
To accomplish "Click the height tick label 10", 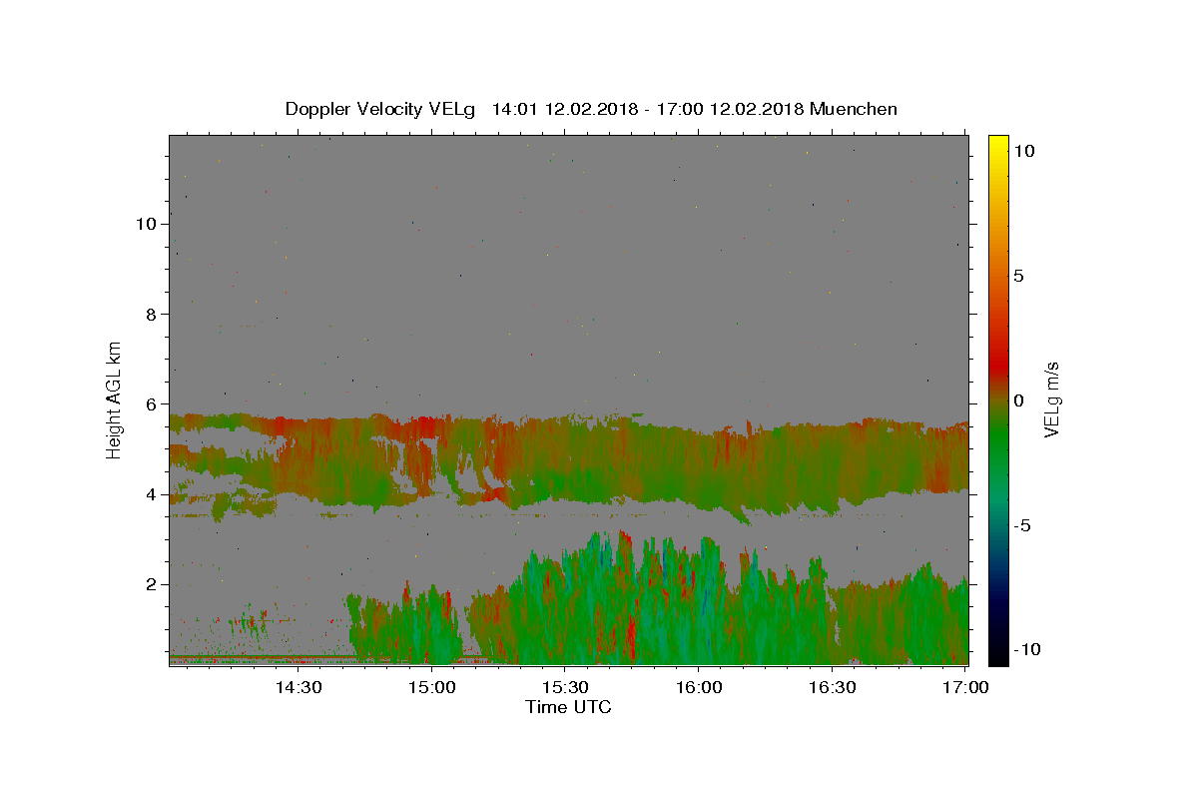I will tap(147, 224).
